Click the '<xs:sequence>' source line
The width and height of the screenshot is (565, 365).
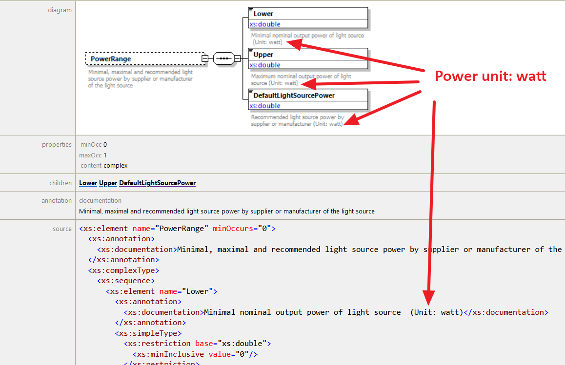pos(126,281)
